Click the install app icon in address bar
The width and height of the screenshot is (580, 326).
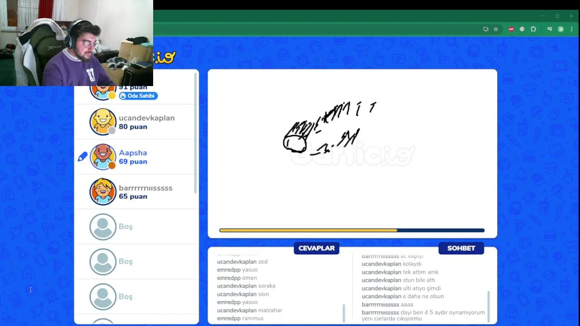pos(486,29)
